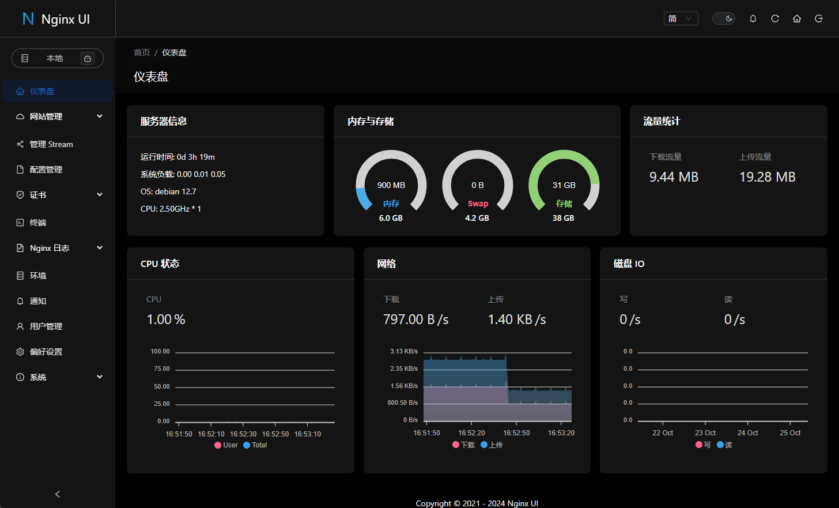This screenshot has height=508, width=839.
Task: Click the gear icon next to 偏好设置
Action: coord(20,352)
